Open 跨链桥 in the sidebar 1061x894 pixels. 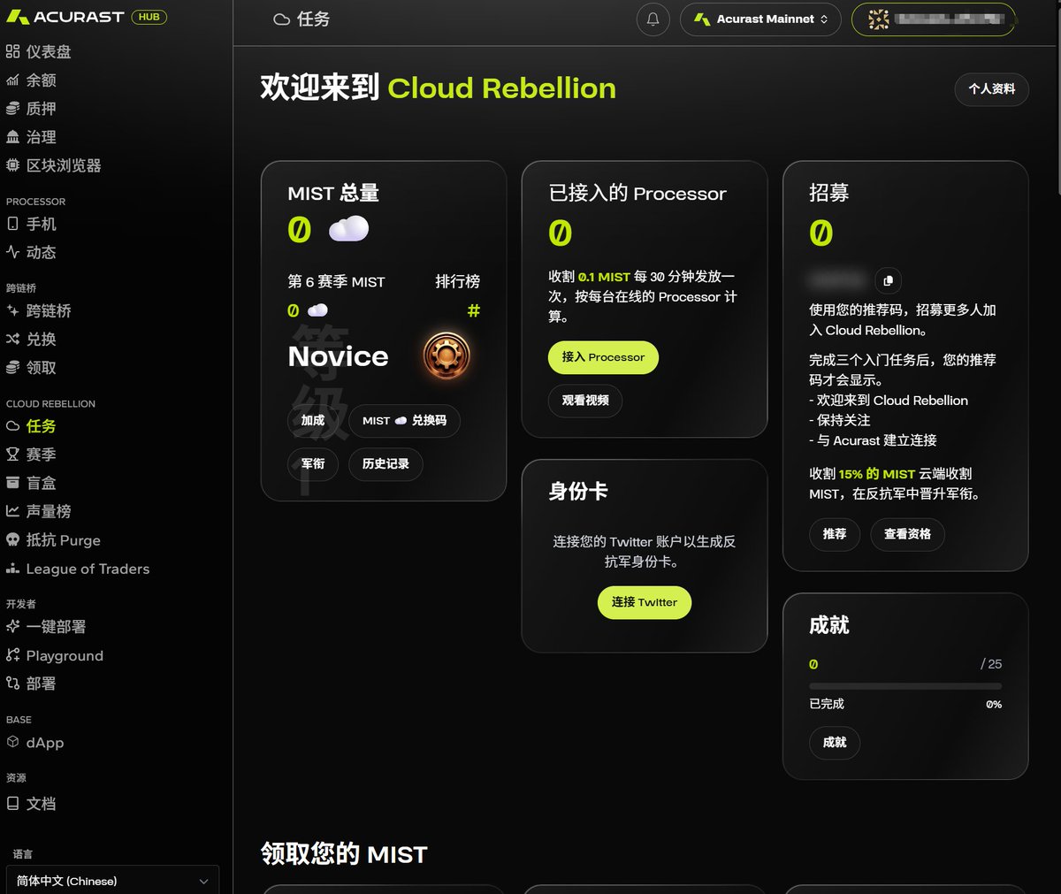pos(39,311)
